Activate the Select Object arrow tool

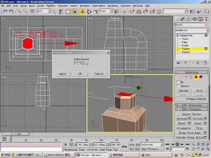[x=55, y=12]
